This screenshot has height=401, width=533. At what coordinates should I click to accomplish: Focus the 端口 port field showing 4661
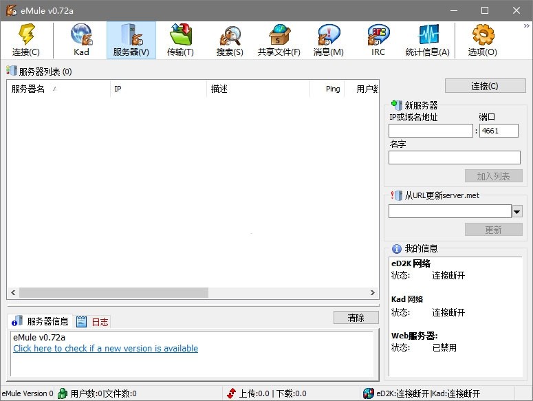point(499,131)
